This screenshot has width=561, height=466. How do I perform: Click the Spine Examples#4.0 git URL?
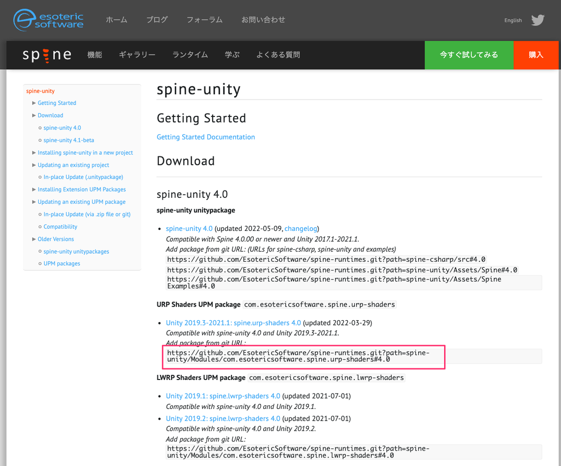coord(354,283)
